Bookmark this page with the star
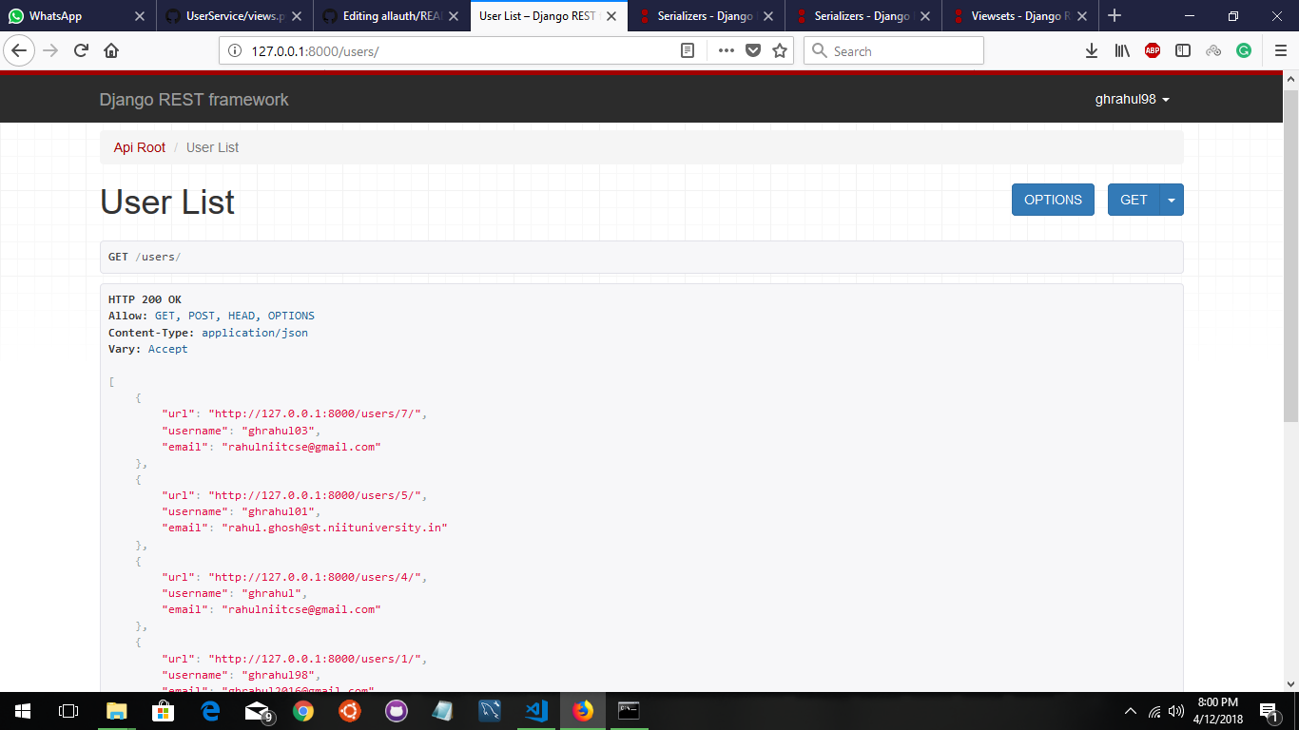Viewport: 1299px width, 730px height. coord(780,50)
